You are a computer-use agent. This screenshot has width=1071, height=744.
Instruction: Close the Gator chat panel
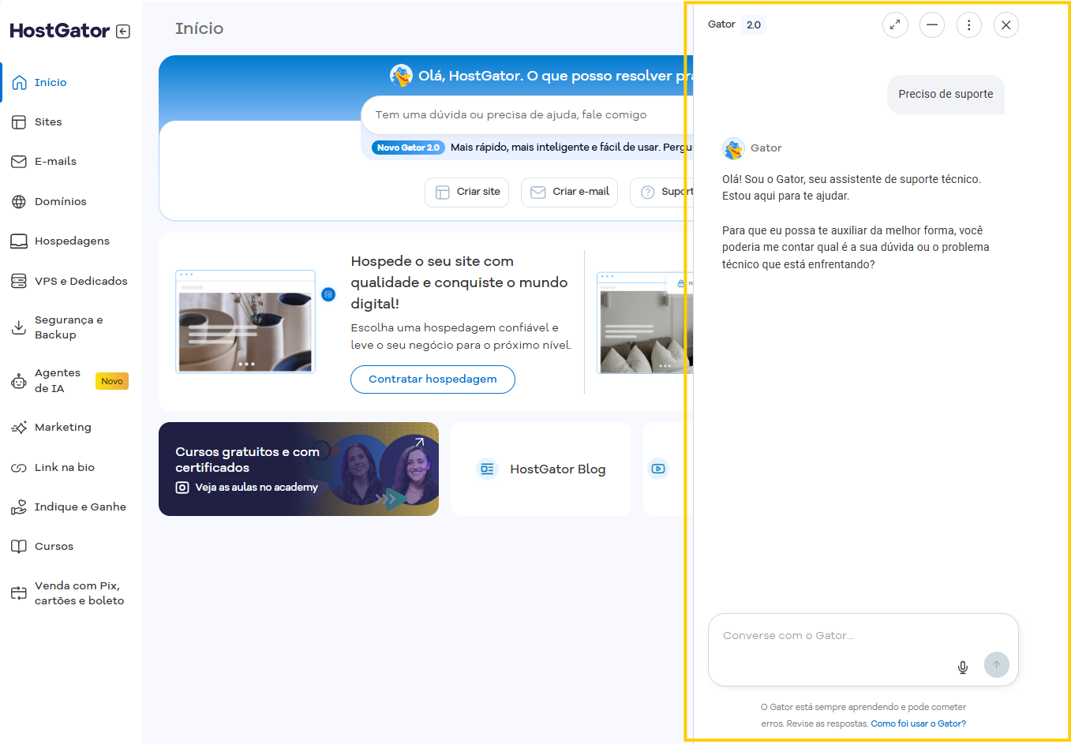(x=1006, y=25)
